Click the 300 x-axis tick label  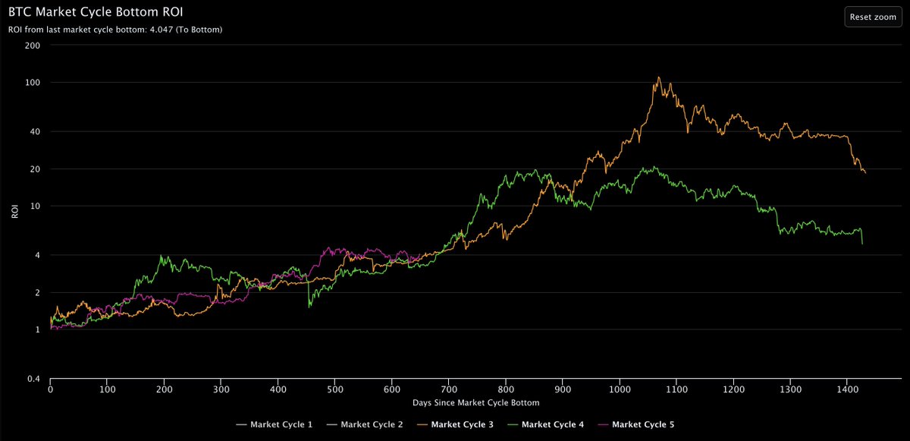221,388
